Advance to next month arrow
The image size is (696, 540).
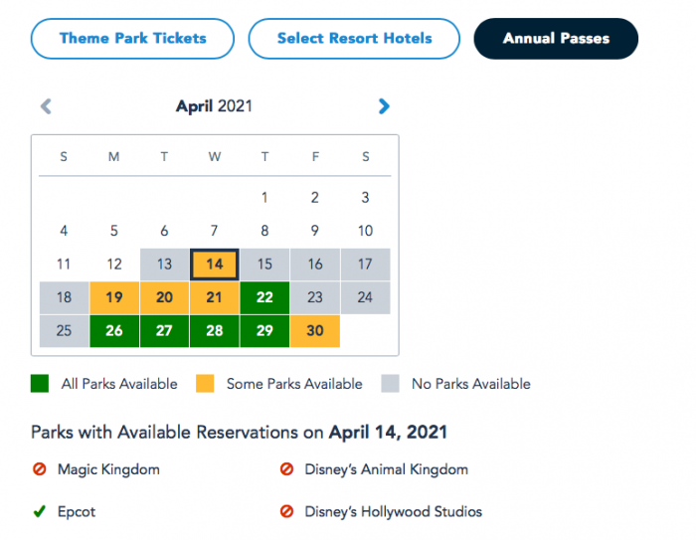pyautogui.click(x=385, y=106)
